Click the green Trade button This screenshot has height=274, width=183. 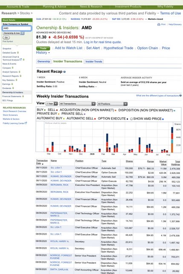coord(43,48)
